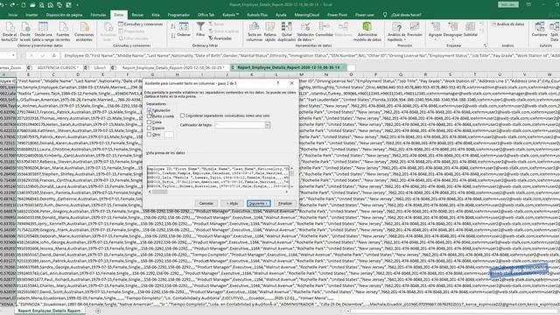This screenshot has height=315, width=560.
Task: Add a new sheet with plus button
Action: tap(98, 311)
